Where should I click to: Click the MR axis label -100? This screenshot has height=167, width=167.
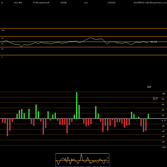[164, 147]
